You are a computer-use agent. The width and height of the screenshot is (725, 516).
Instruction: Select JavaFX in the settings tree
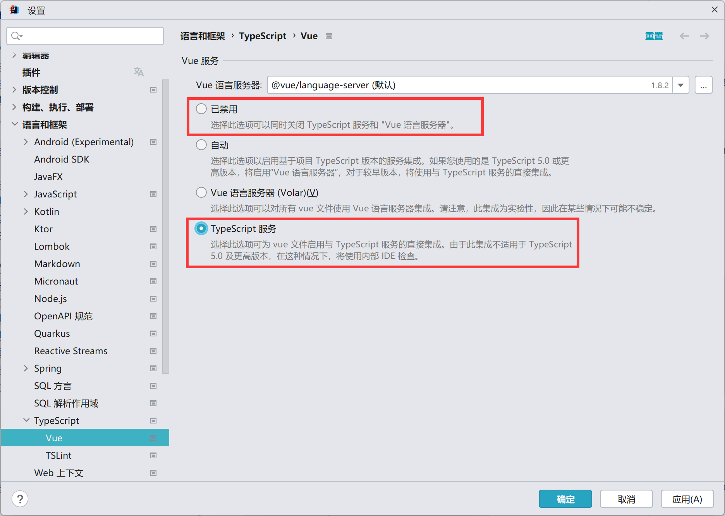(48, 177)
